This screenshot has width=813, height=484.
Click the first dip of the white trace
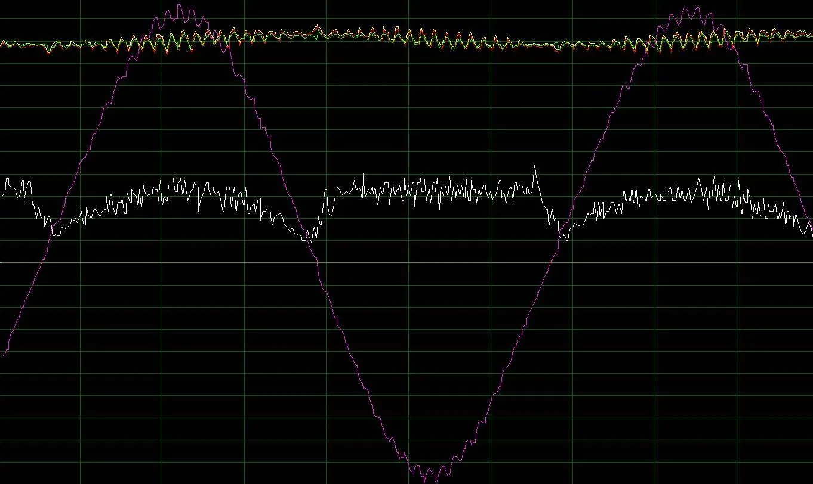pyautogui.click(x=53, y=235)
